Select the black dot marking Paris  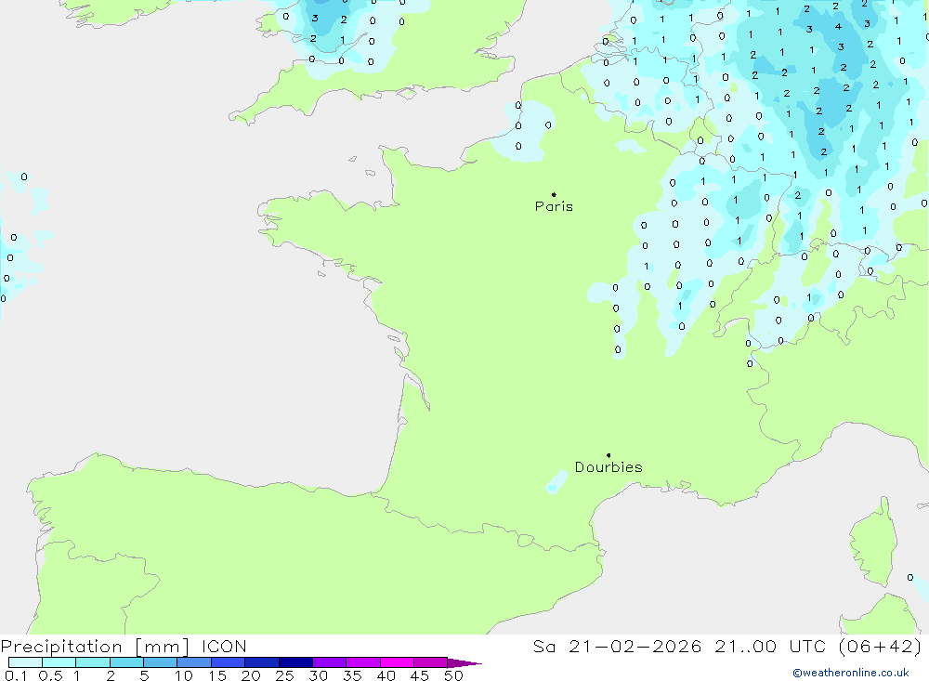[x=554, y=194]
